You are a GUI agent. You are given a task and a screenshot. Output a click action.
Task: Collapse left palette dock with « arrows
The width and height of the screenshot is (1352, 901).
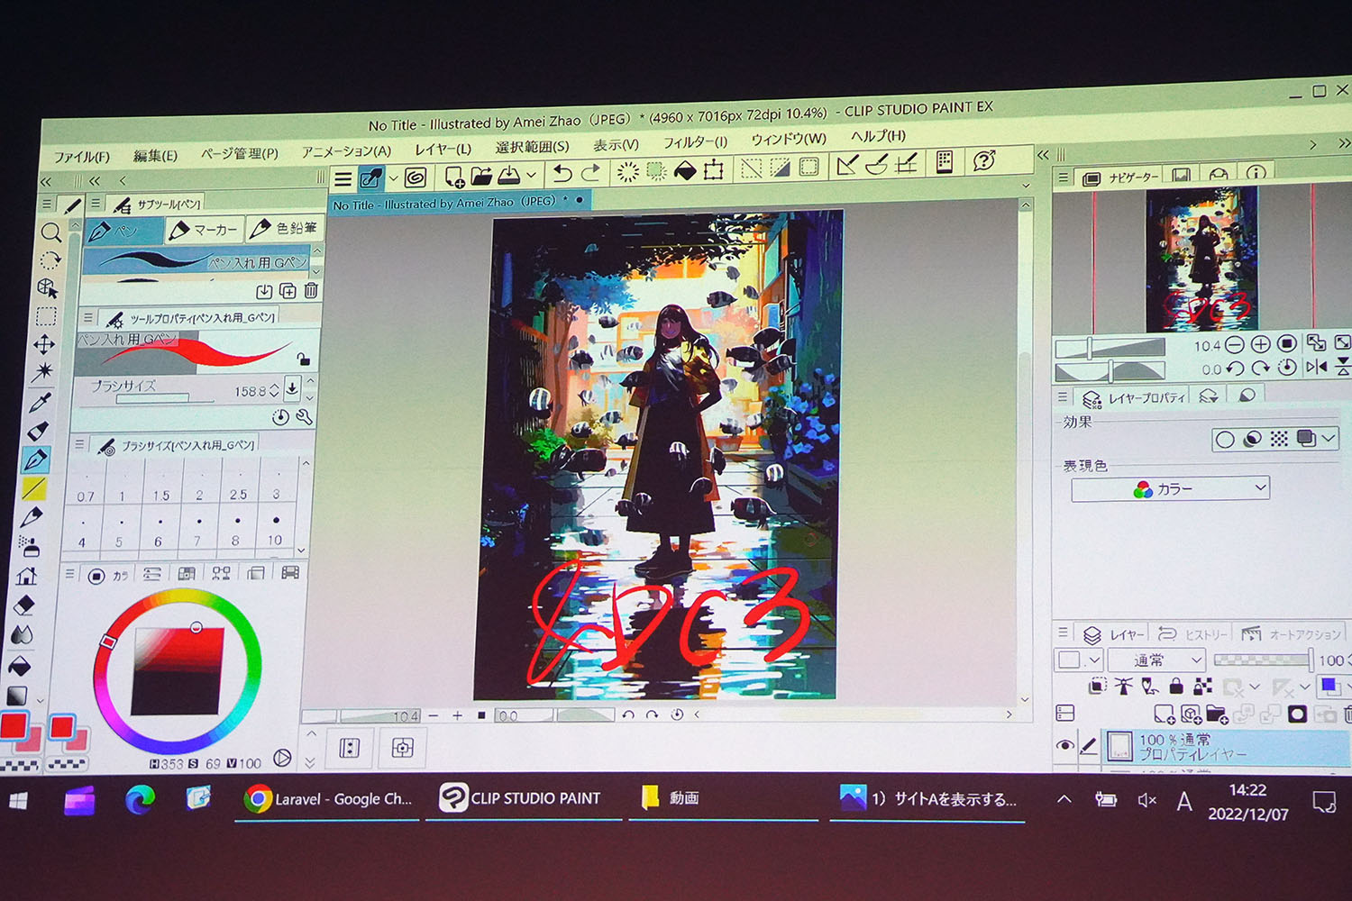click(x=46, y=181)
